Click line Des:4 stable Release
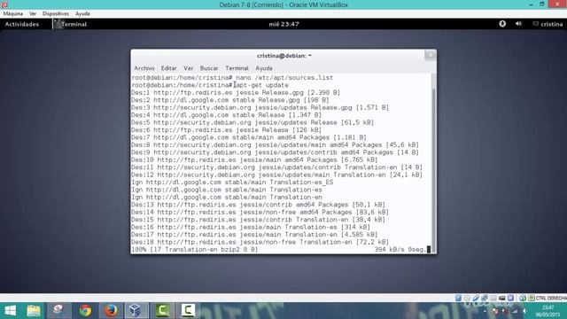The width and height of the screenshot is (567, 319). (x=226, y=115)
